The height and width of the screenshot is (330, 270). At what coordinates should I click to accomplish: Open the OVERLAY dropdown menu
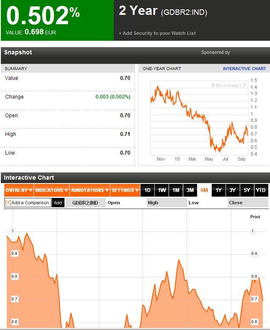point(19,190)
